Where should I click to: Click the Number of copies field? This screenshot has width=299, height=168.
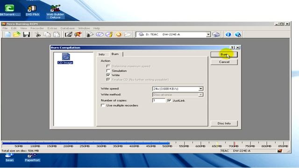pyautogui.click(x=159, y=100)
